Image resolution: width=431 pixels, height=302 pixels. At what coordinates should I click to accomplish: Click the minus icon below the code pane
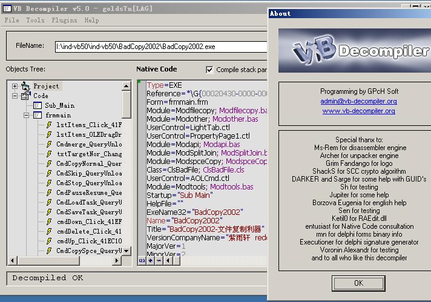pyautogui.click(x=159, y=260)
